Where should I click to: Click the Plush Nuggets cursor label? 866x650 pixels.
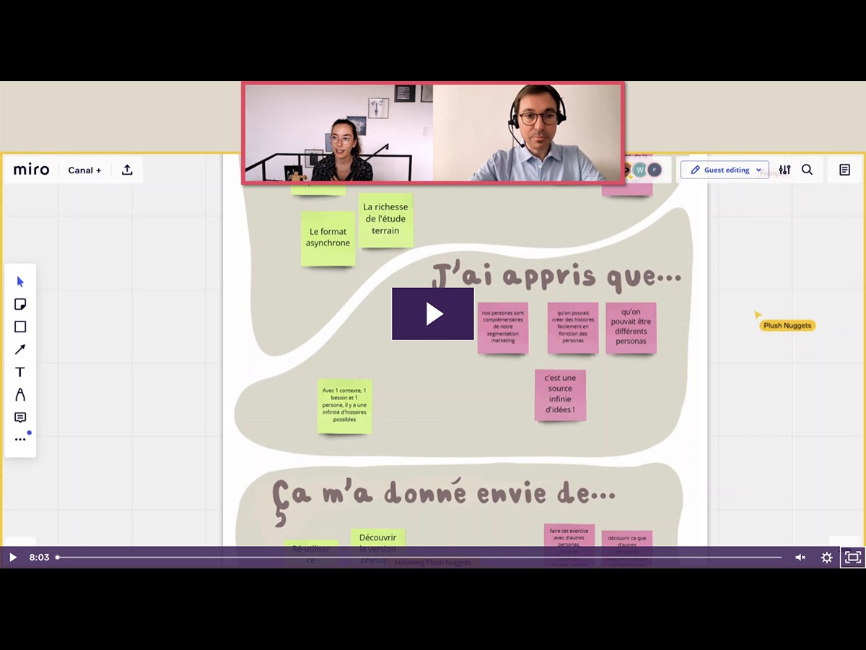[x=787, y=326]
